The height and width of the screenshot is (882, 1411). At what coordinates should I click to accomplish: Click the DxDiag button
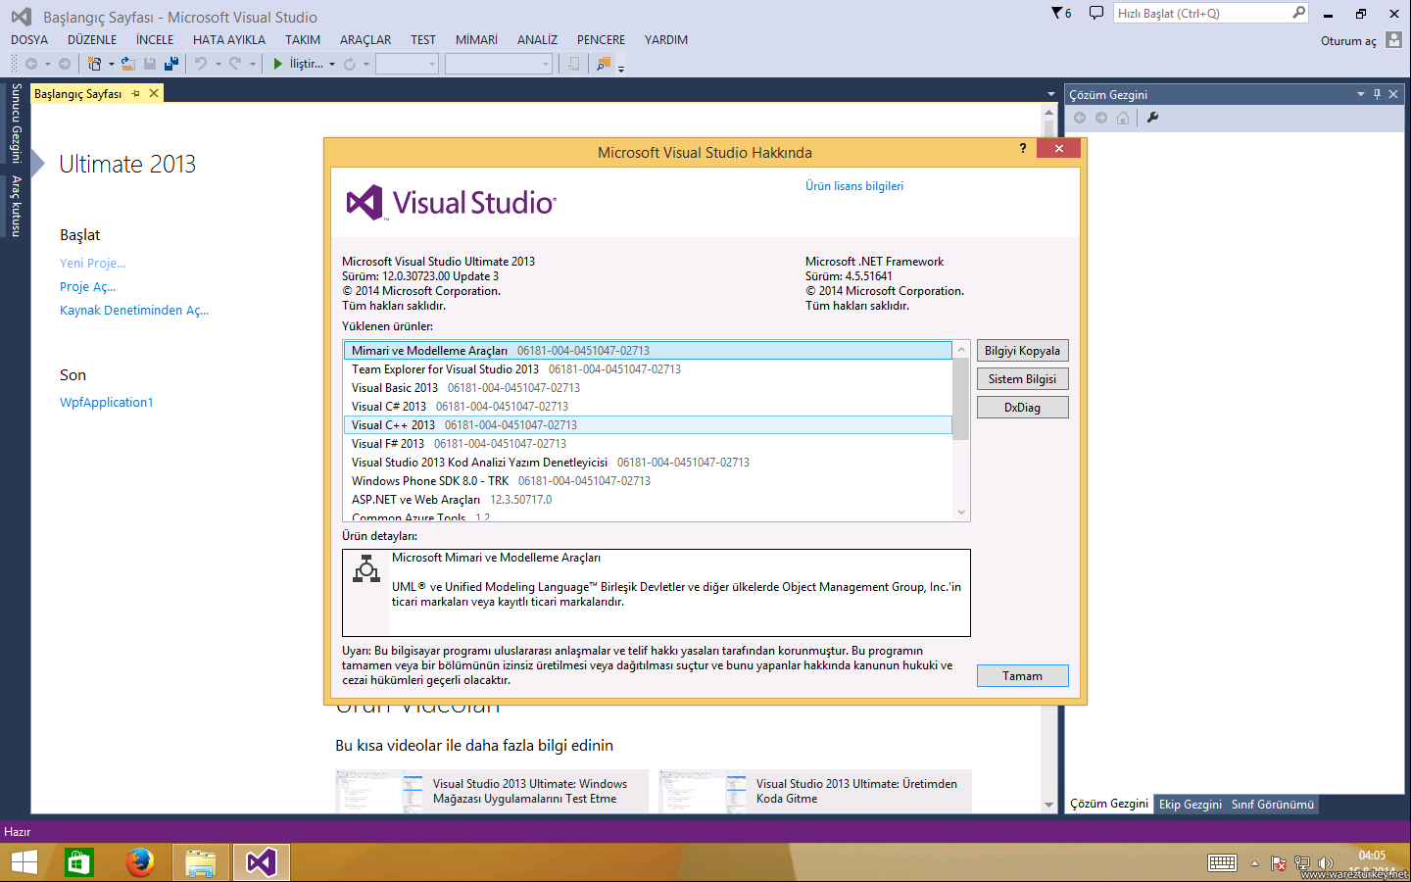coord(1022,408)
